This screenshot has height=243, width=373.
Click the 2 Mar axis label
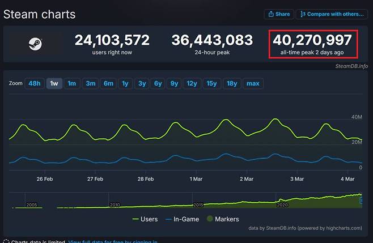(x=247, y=179)
